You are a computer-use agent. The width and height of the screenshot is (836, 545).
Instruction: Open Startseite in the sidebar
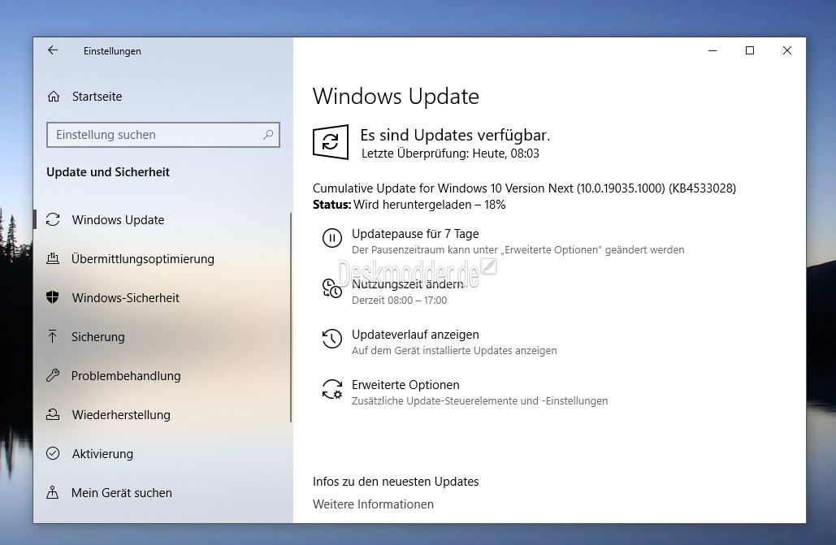click(97, 97)
